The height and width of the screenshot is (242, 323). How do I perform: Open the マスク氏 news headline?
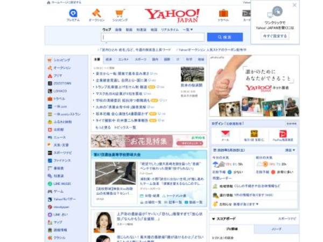coord(119,94)
